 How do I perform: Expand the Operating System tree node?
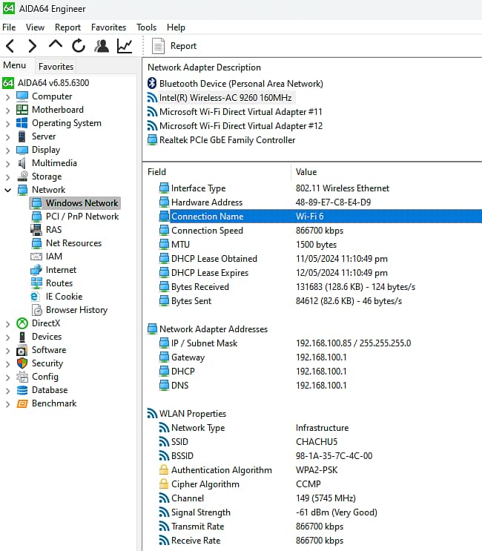(7, 123)
